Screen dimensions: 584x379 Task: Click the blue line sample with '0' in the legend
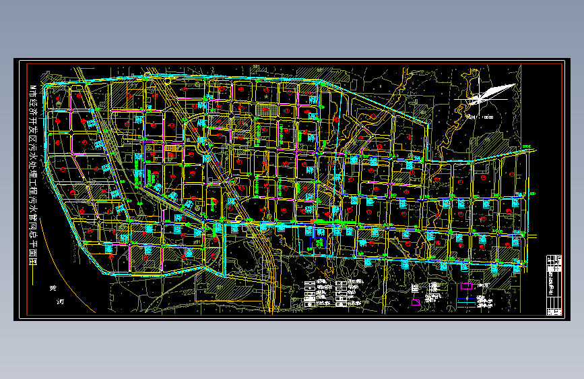[467, 299]
